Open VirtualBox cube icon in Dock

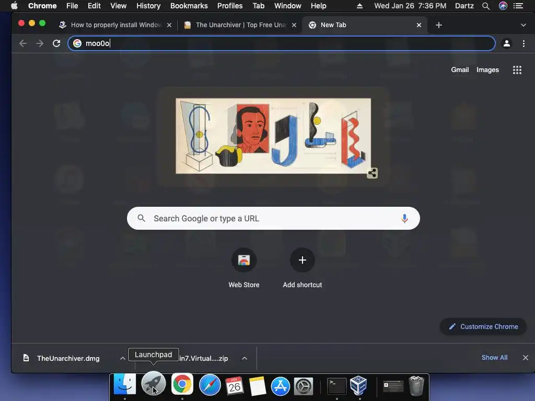[x=359, y=385]
